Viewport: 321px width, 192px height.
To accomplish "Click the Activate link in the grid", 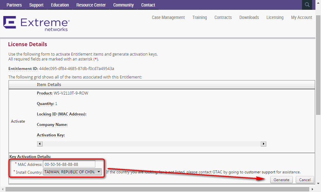I will pos(18,121).
